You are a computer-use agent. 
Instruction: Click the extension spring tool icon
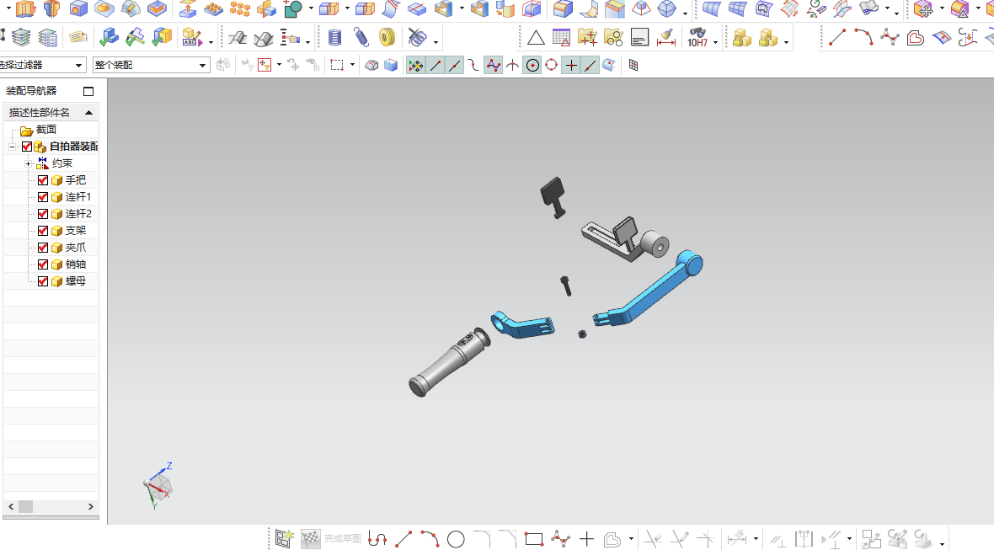(x=361, y=37)
